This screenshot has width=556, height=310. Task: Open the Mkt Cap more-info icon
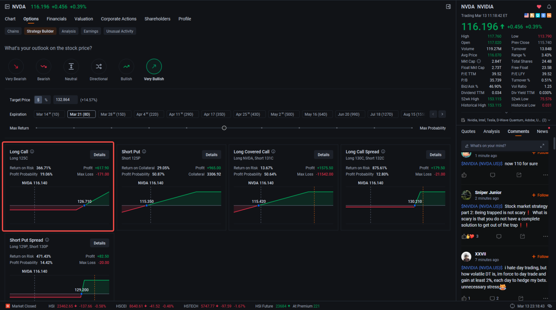click(479, 61)
